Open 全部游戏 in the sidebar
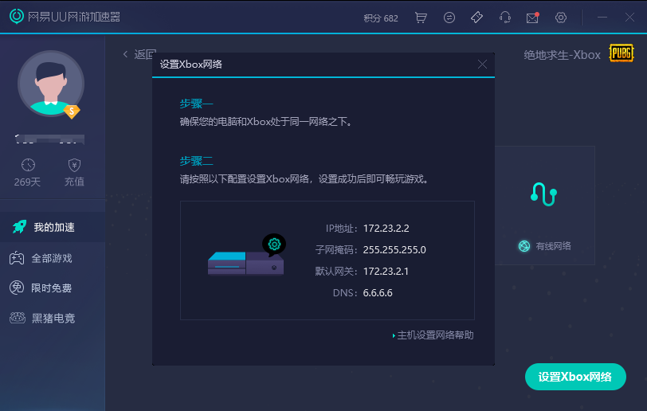The image size is (647, 411). click(x=53, y=258)
